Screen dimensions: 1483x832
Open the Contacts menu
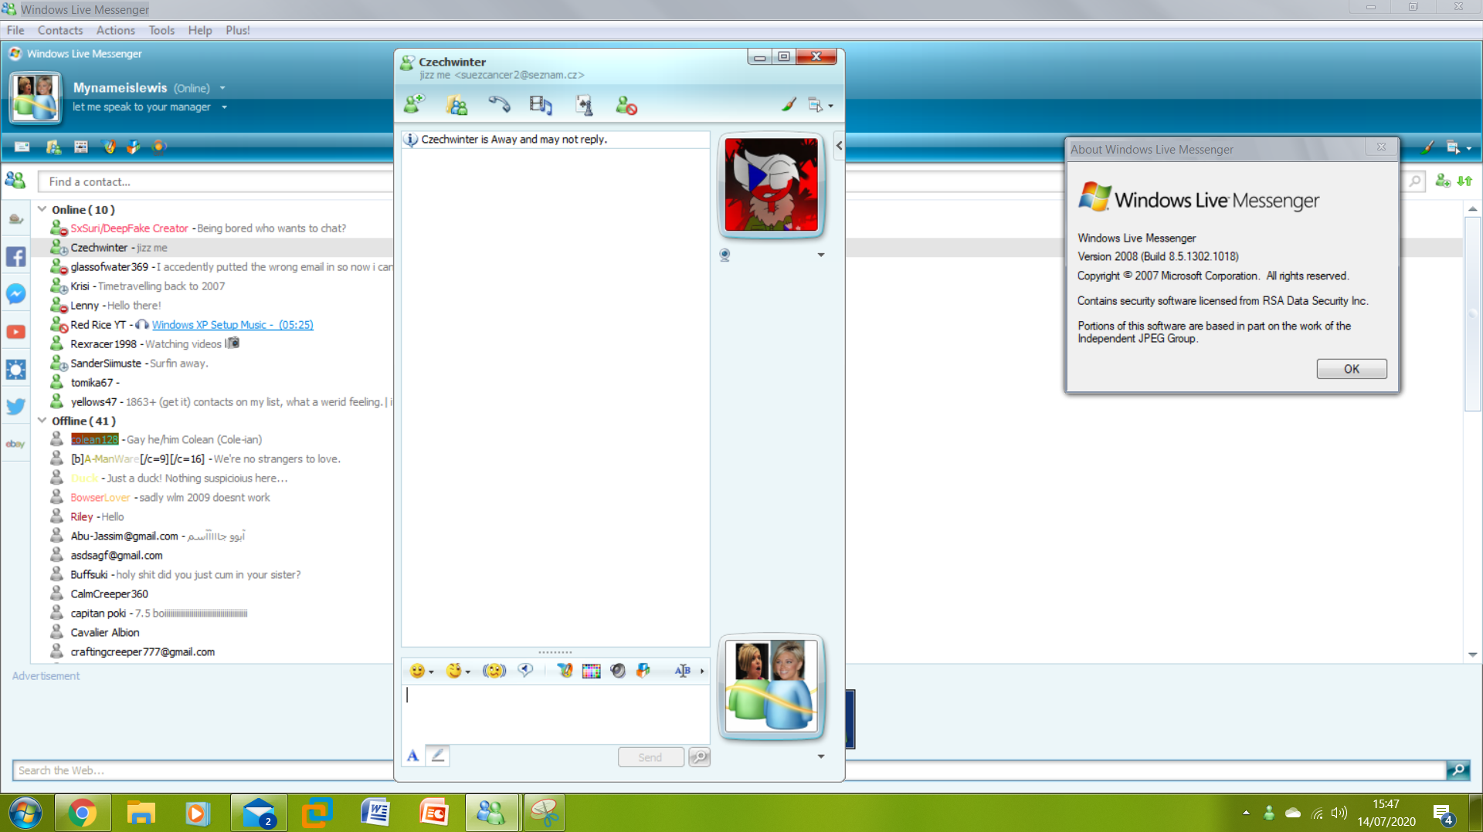(x=60, y=30)
